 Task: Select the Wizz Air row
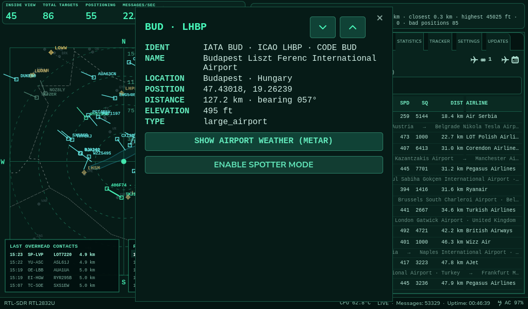pyautogui.click(x=457, y=242)
